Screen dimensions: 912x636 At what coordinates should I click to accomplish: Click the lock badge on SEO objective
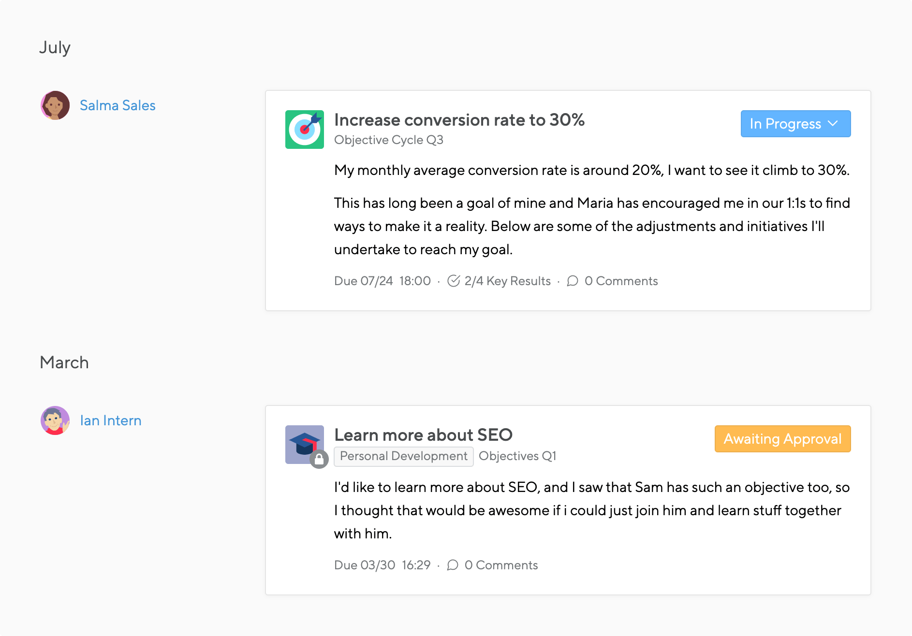tap(319, 459)
